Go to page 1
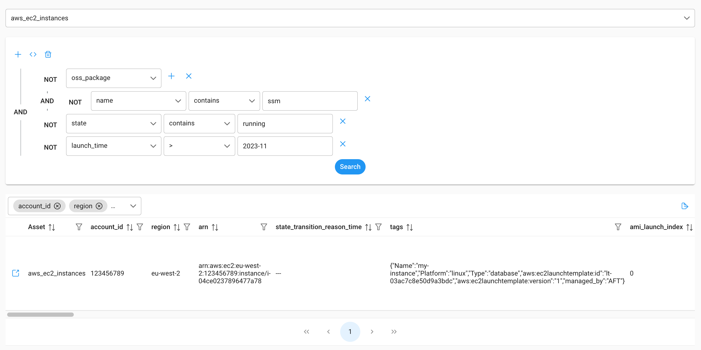This screenshot has height=350, width=701. point(350,332)
